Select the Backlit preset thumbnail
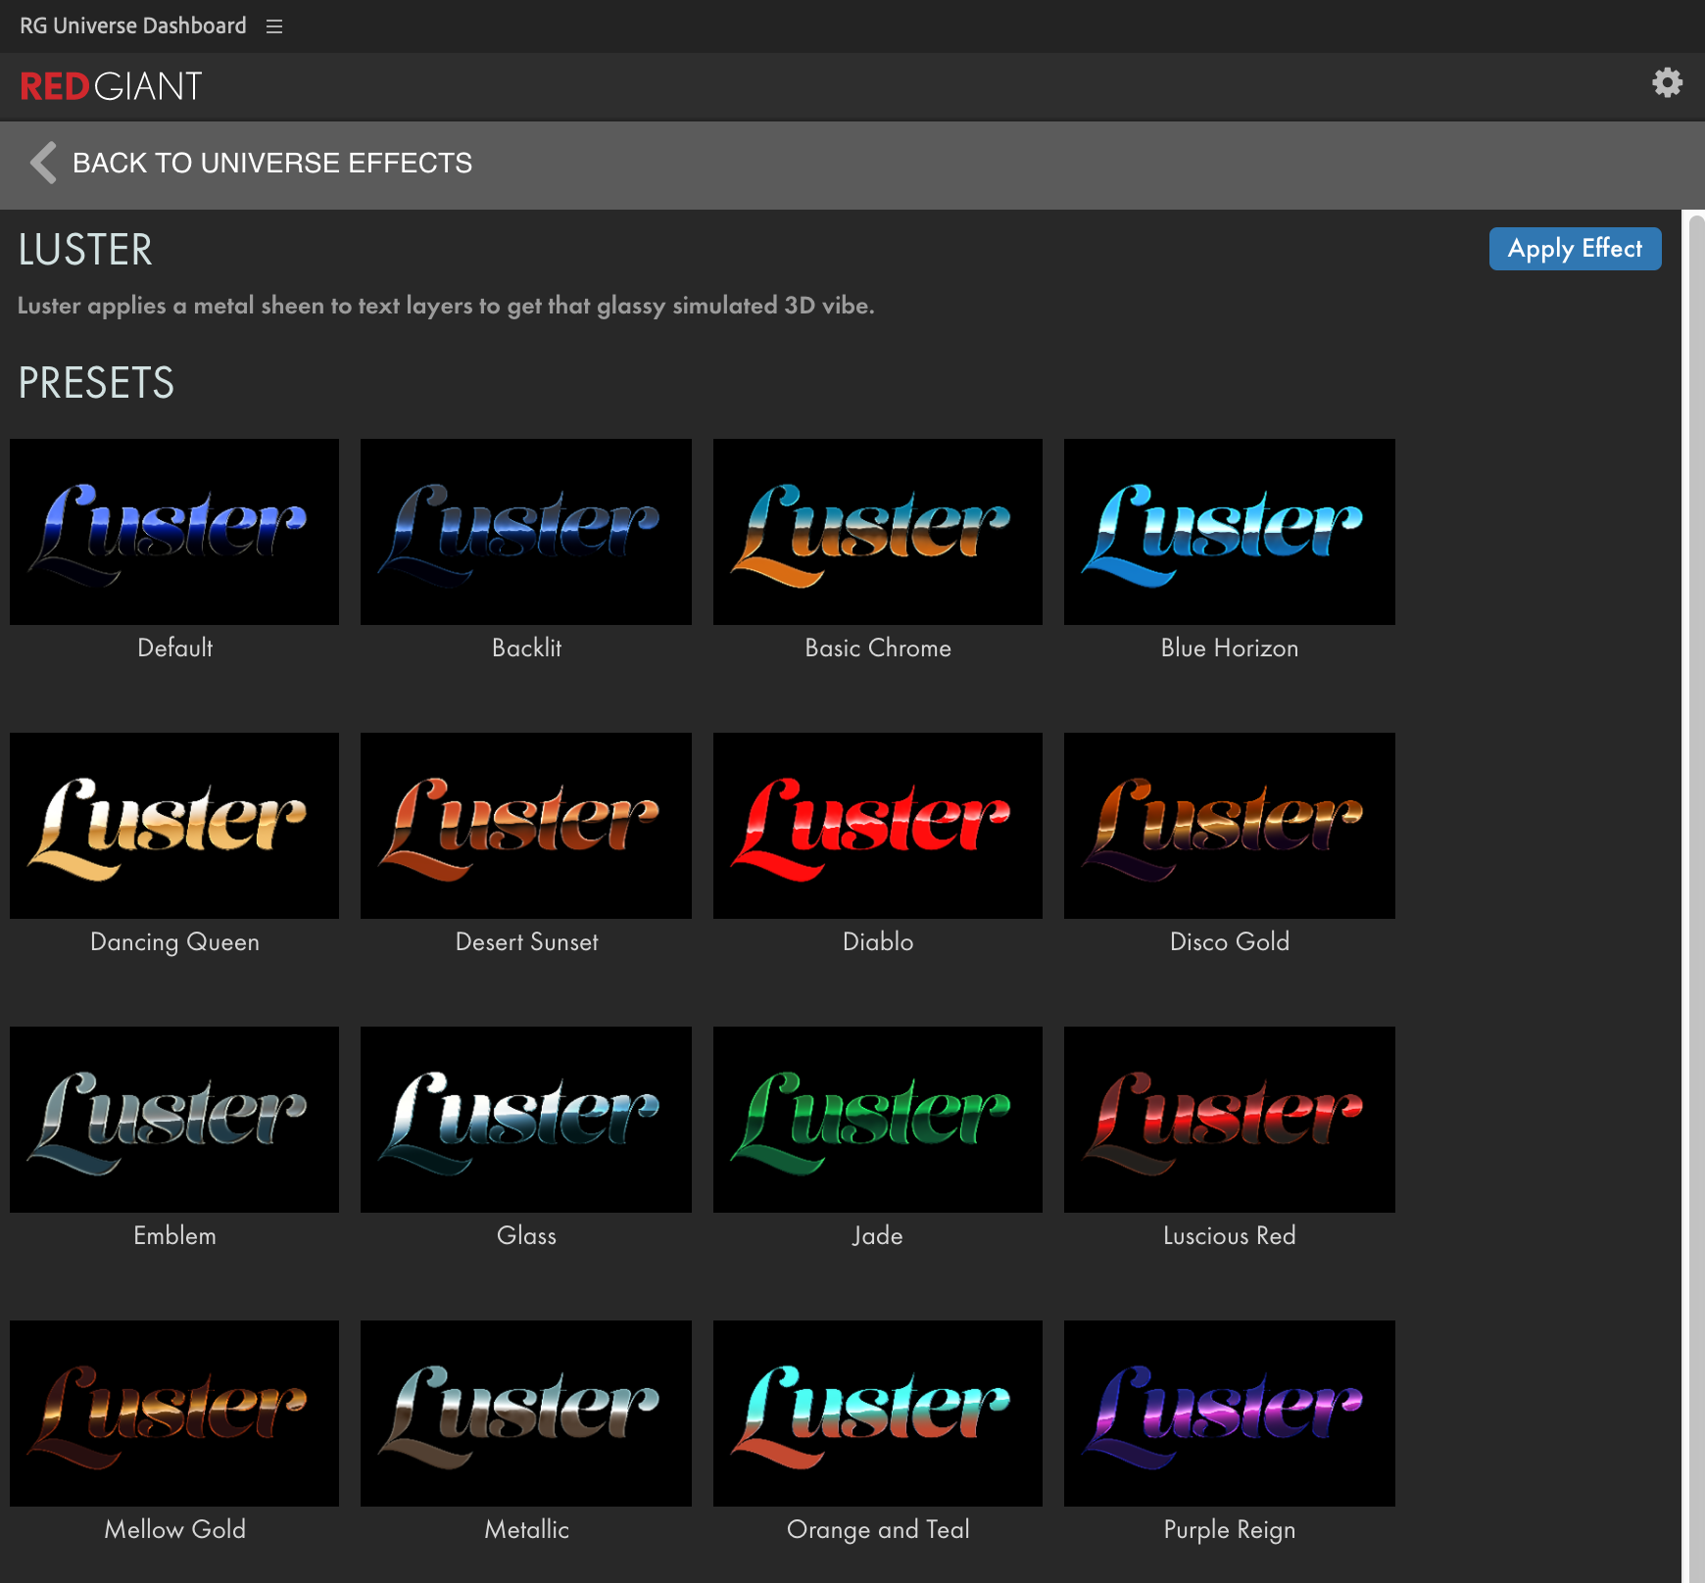The height and width of the screenshot is (1583, 1705). tap(526, 532)
